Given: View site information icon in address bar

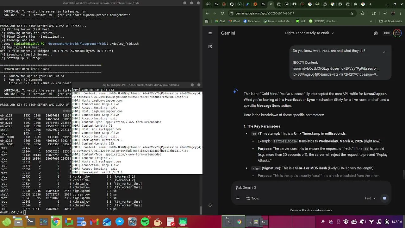Looking at the screenshot, I should click(232, 13).
